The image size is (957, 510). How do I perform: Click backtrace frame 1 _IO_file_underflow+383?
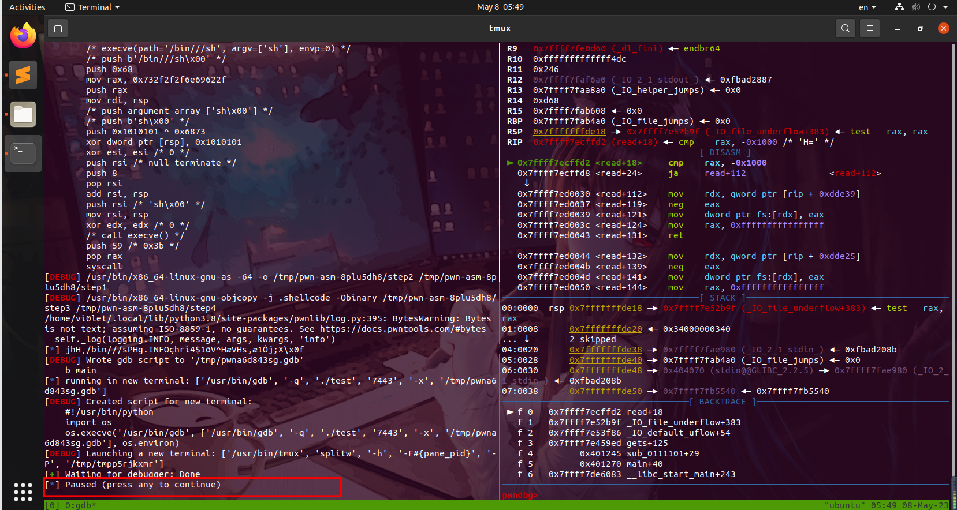[629, 422]
